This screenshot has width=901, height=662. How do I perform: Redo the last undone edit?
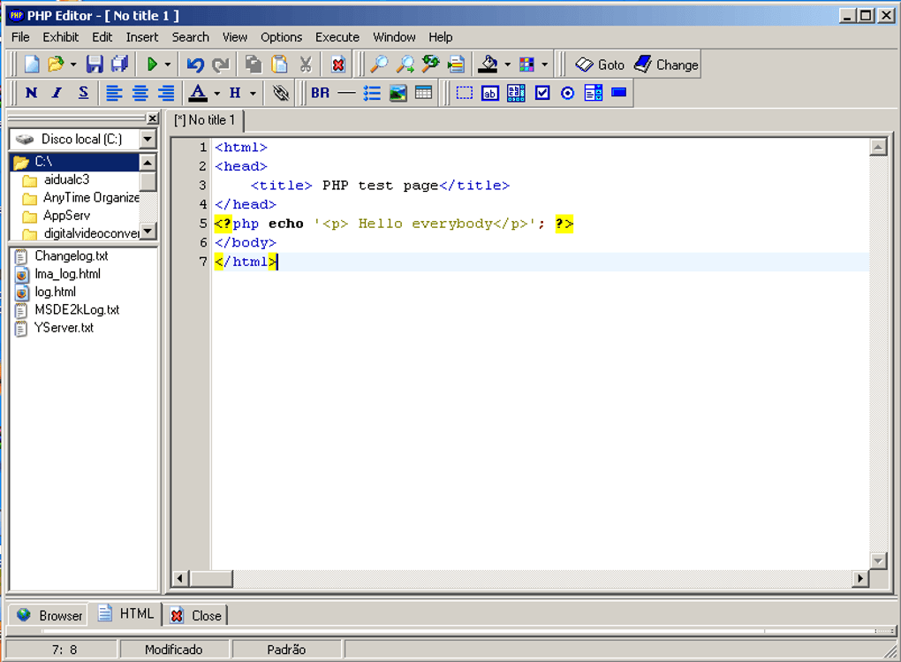pyautogui.click(x=221, y=65)
